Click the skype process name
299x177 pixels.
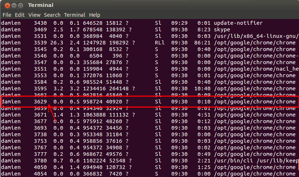pyautogui.click(x=222, y=29)
